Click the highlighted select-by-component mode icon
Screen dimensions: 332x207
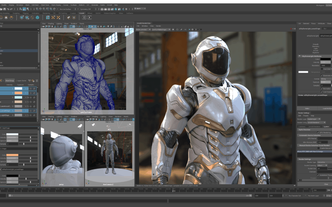[24, 9]
